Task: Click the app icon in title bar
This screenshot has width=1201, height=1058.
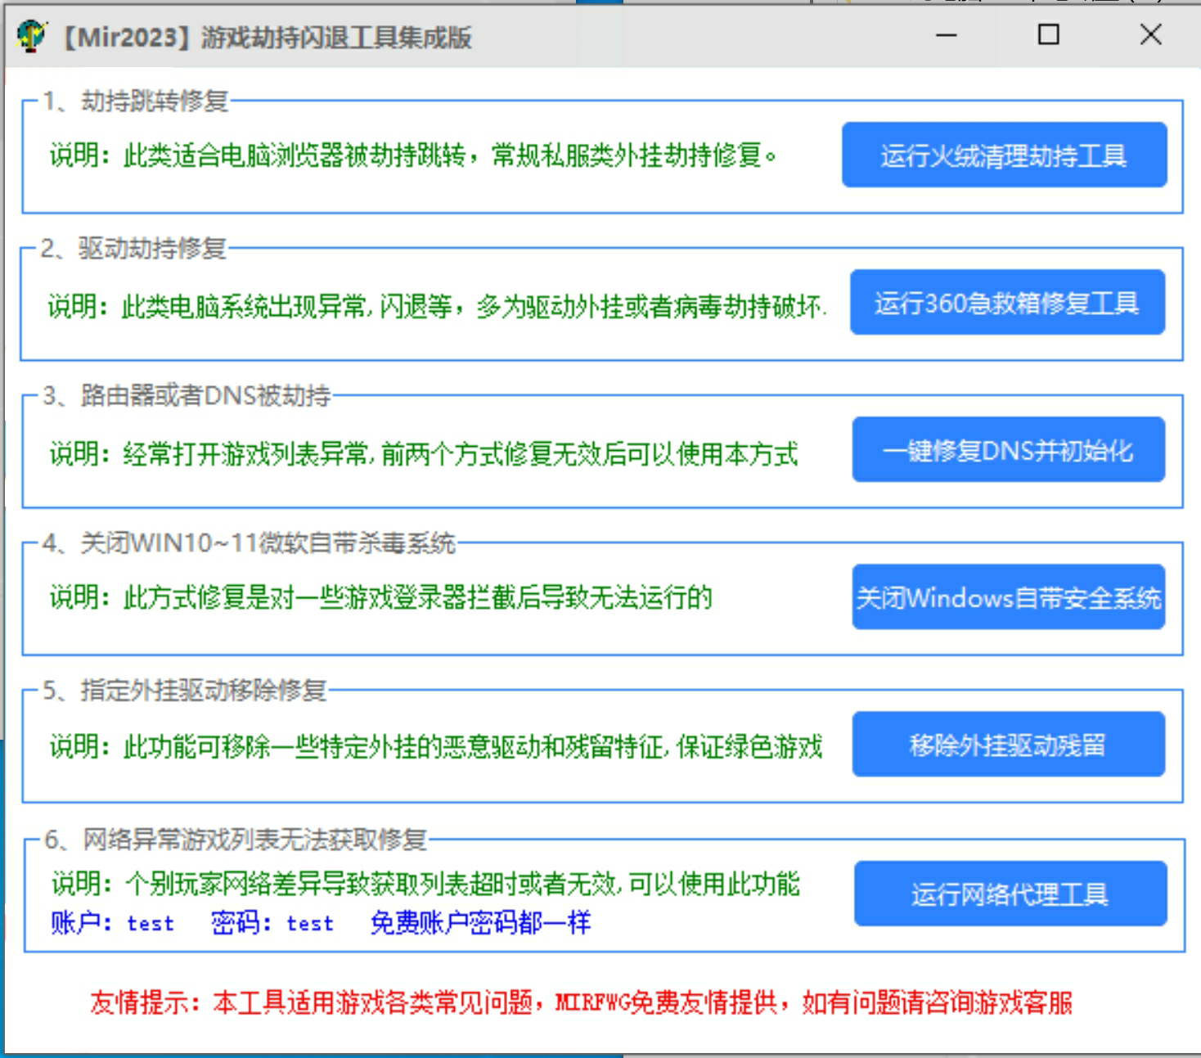Action: click(x=31, y=36)
